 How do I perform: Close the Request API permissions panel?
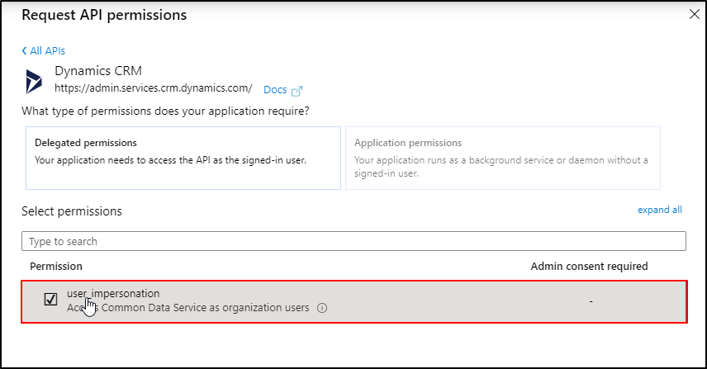(x=692, y=14)
